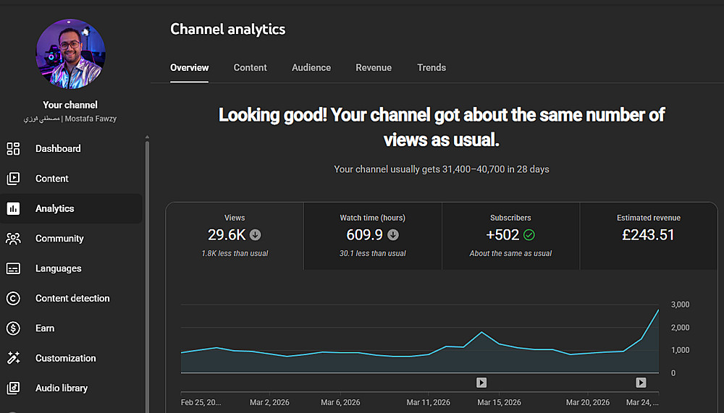Viewport: 724px width, 413px height.
Task: Select the Views metric card
Action: (x=235, y=236)
